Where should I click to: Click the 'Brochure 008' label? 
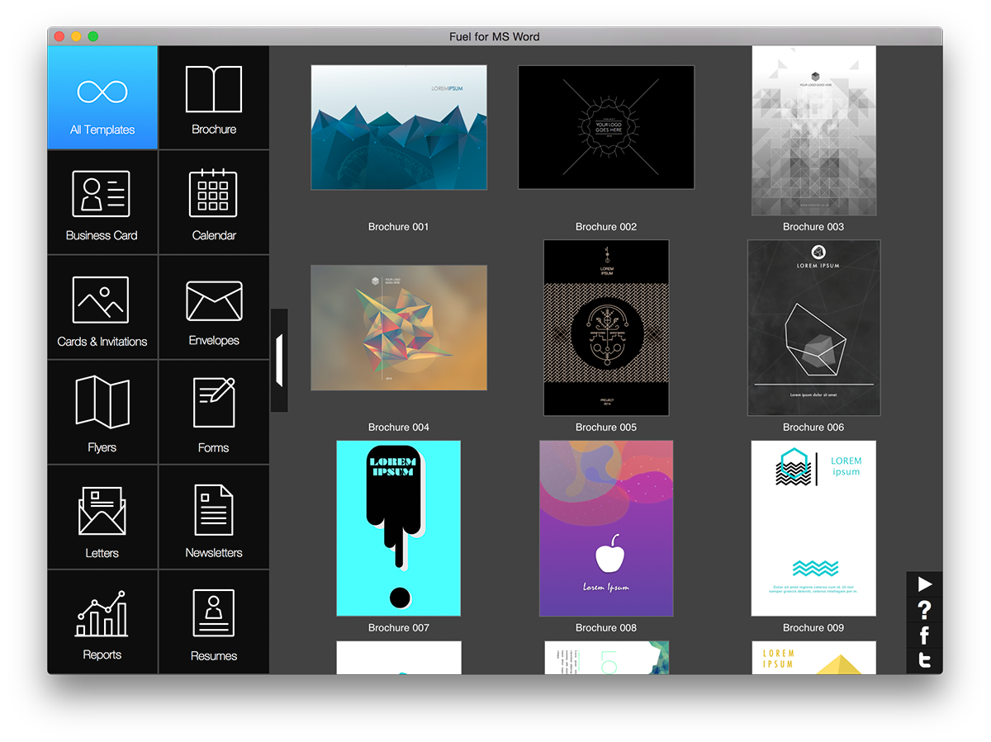pos(606,628)
